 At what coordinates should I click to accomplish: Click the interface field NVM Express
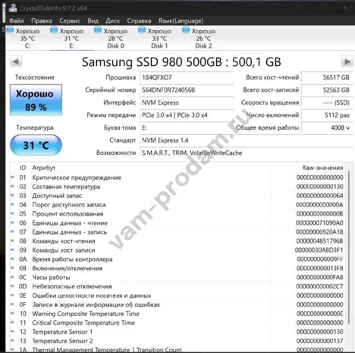tap(187, 103)
